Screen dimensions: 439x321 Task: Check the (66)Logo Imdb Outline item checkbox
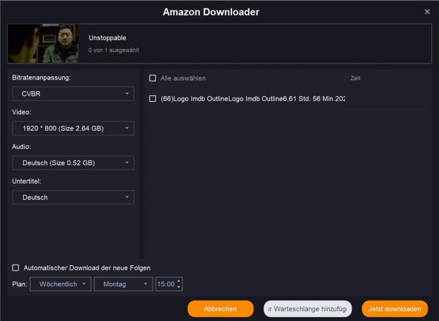(x=152, y=99)
